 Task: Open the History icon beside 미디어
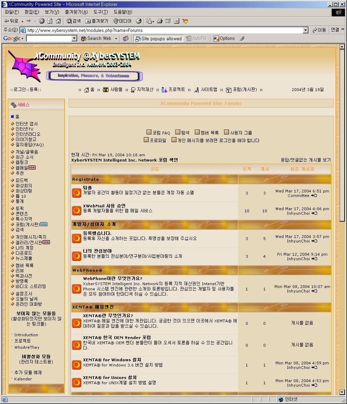coord(139,21)
